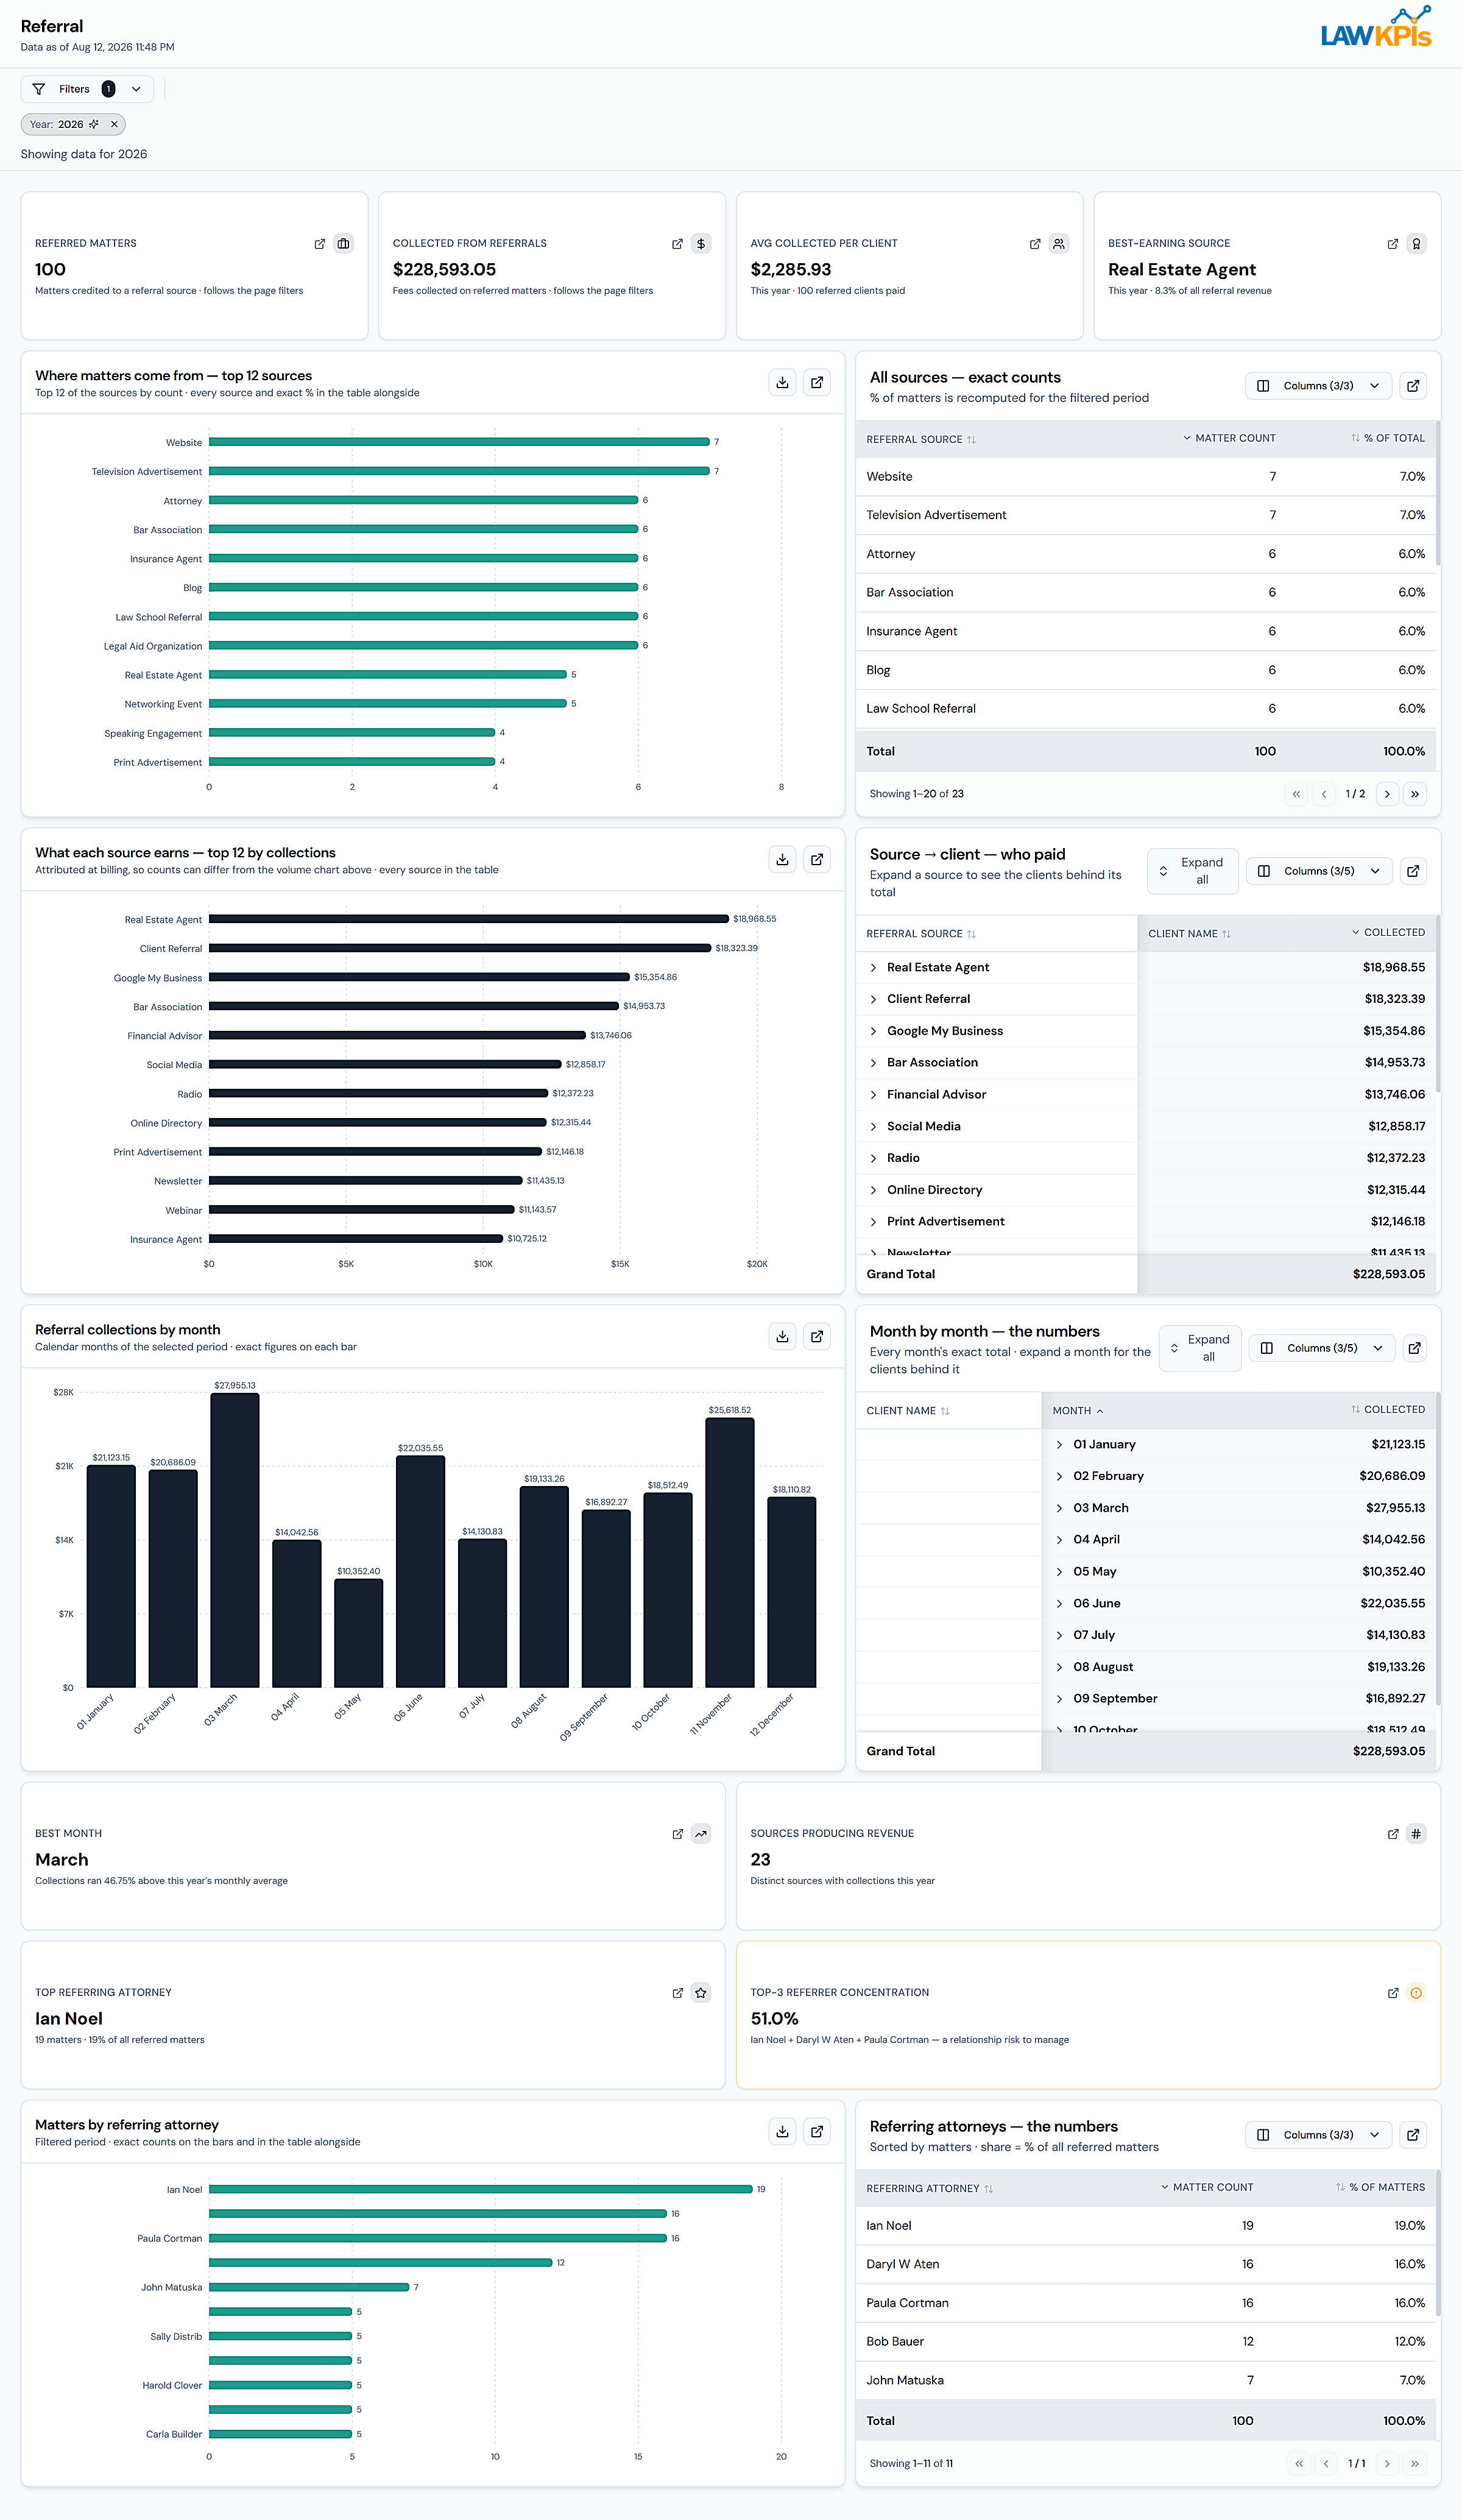The height and width of the screenshot is (2520, 1462).
Task: Pop out Matters by referring attorney chart
Action: click(817, 2131)
